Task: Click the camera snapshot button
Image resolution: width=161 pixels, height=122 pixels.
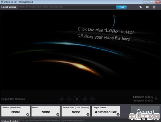Action: (92, 99)
